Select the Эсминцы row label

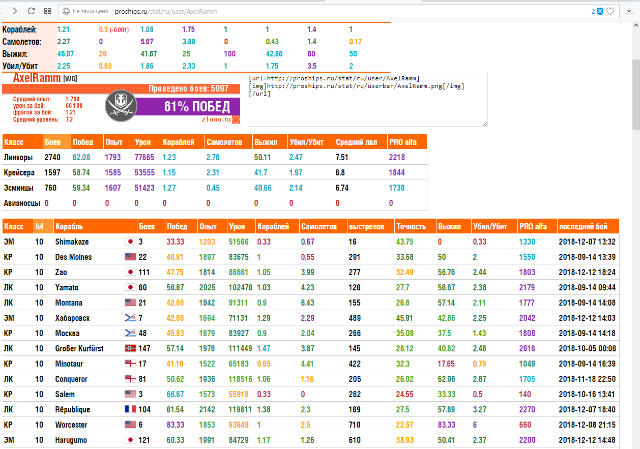pyautogui.click(x=18, y=188)
